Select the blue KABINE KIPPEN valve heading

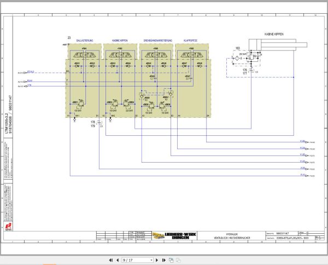click(x=120, y=41)
